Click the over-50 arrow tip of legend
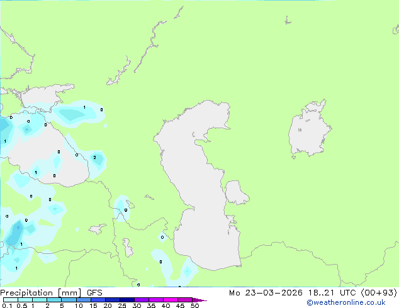Image resolution: width=399 pixels, height=308 pixels. click(x=199, y=300)
